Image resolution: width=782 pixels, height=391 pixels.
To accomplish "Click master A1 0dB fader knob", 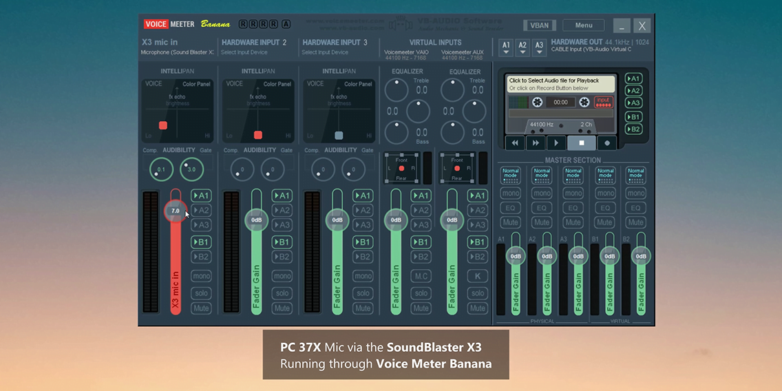I will [x=516, y=256].
